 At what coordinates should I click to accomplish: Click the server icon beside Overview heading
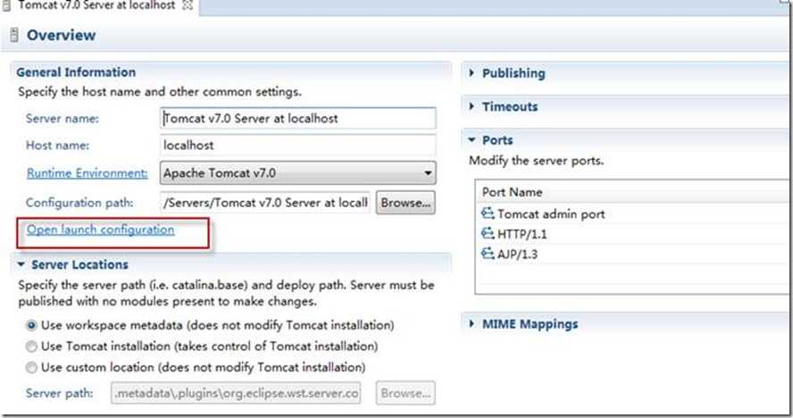(14, 35)
